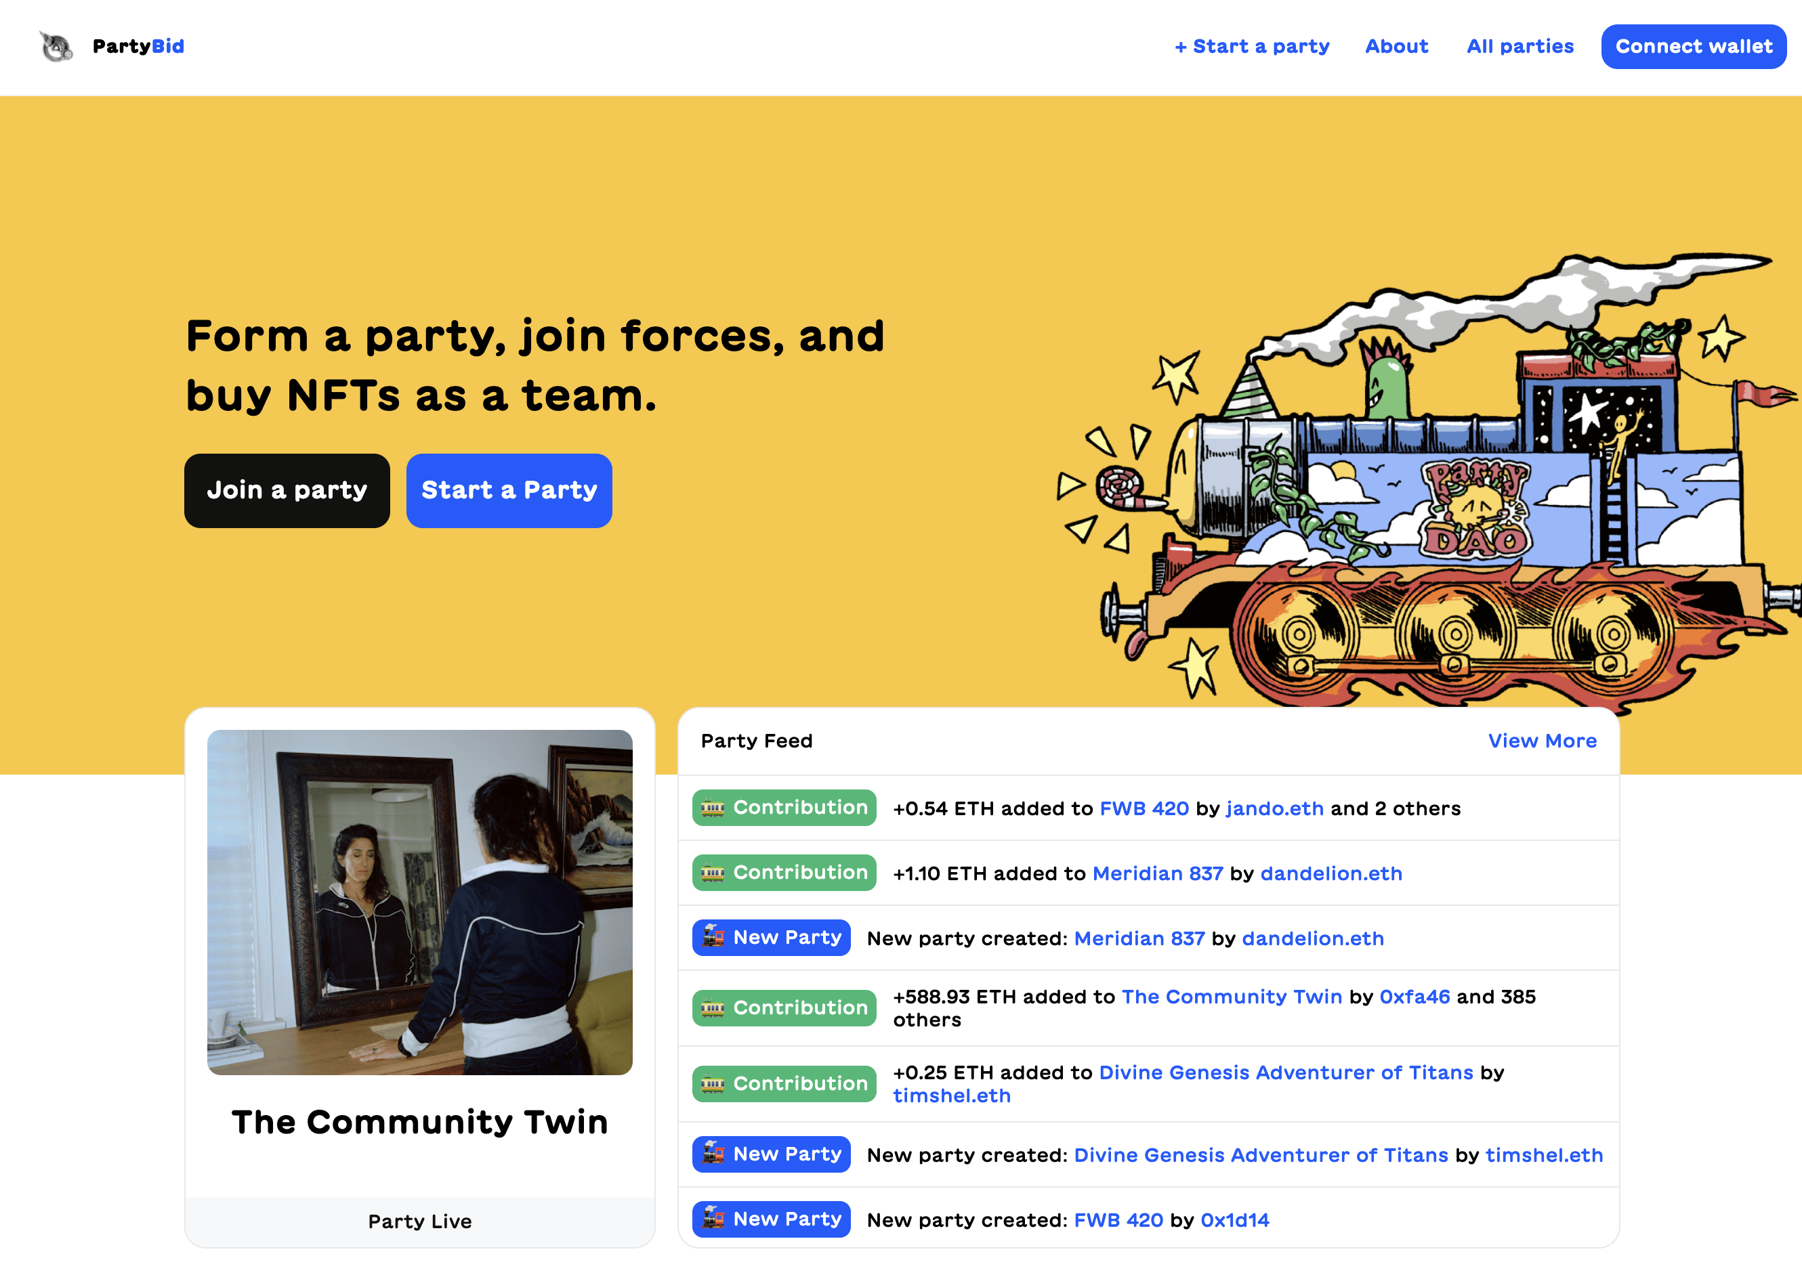Click Contribution badge on +0.25 ETH row

pyautogui.click(x=784, y=1084)
